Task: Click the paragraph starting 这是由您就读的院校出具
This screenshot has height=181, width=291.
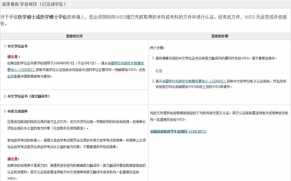Action: click(77, 125)
